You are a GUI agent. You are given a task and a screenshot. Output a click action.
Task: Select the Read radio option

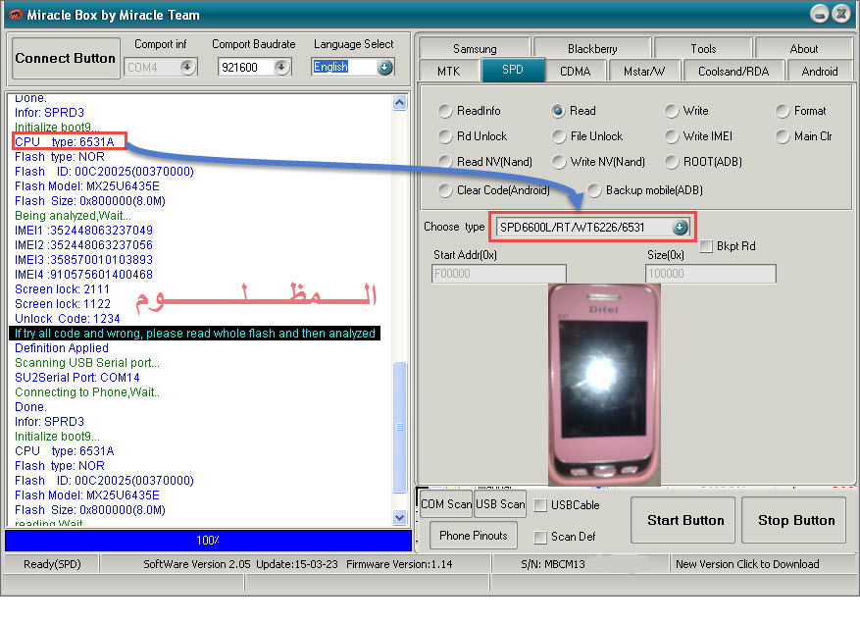[574, 111]
